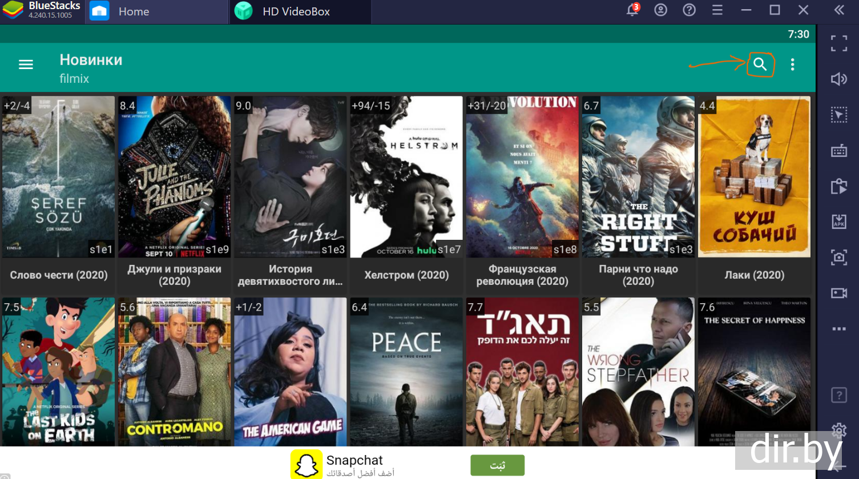Open the Джули и призраки (2020) poster
859x479 pixels.
click(175, 177)
